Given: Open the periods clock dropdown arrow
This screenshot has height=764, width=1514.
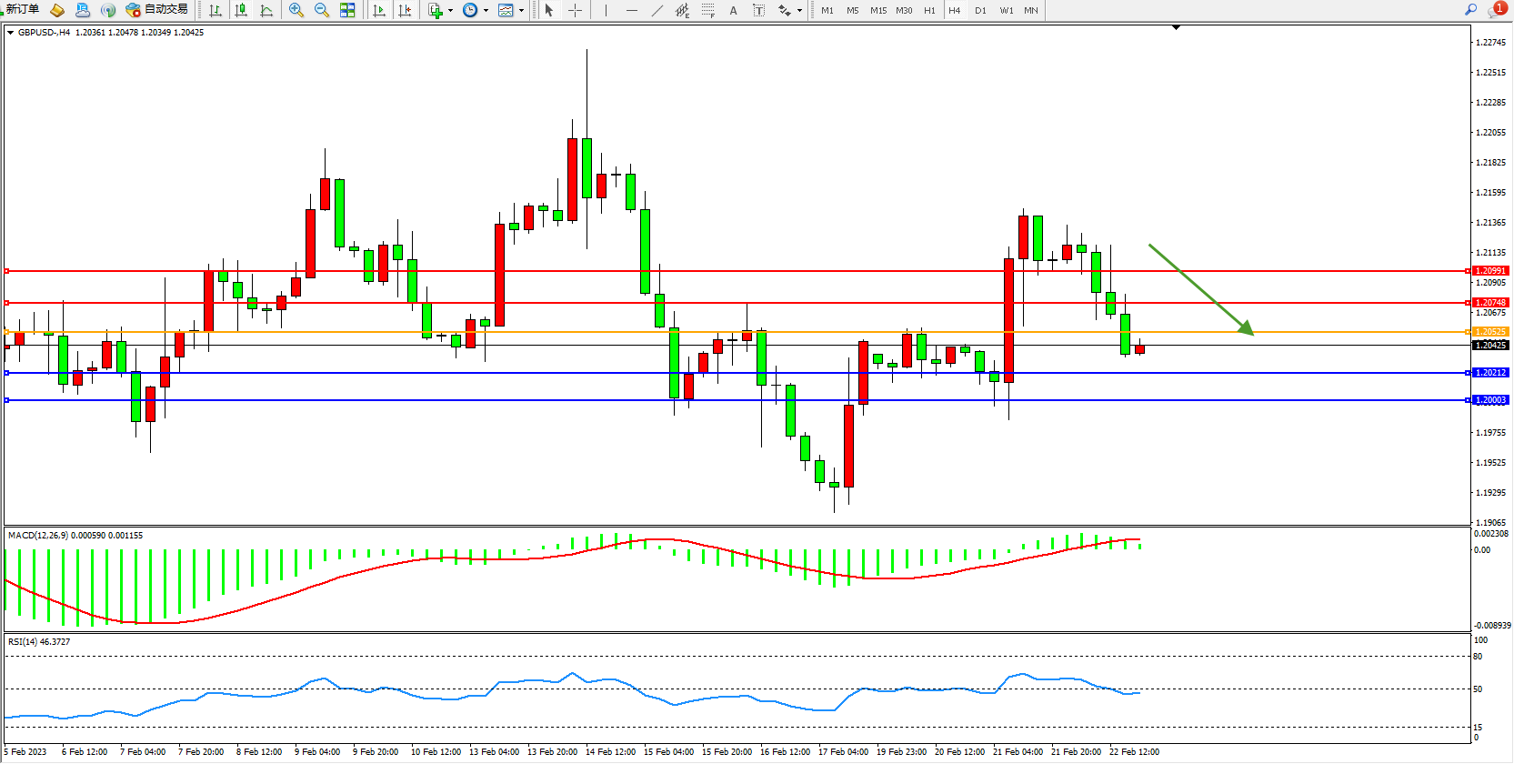Looking at the screenshot, I should click(x=486, y=11).
